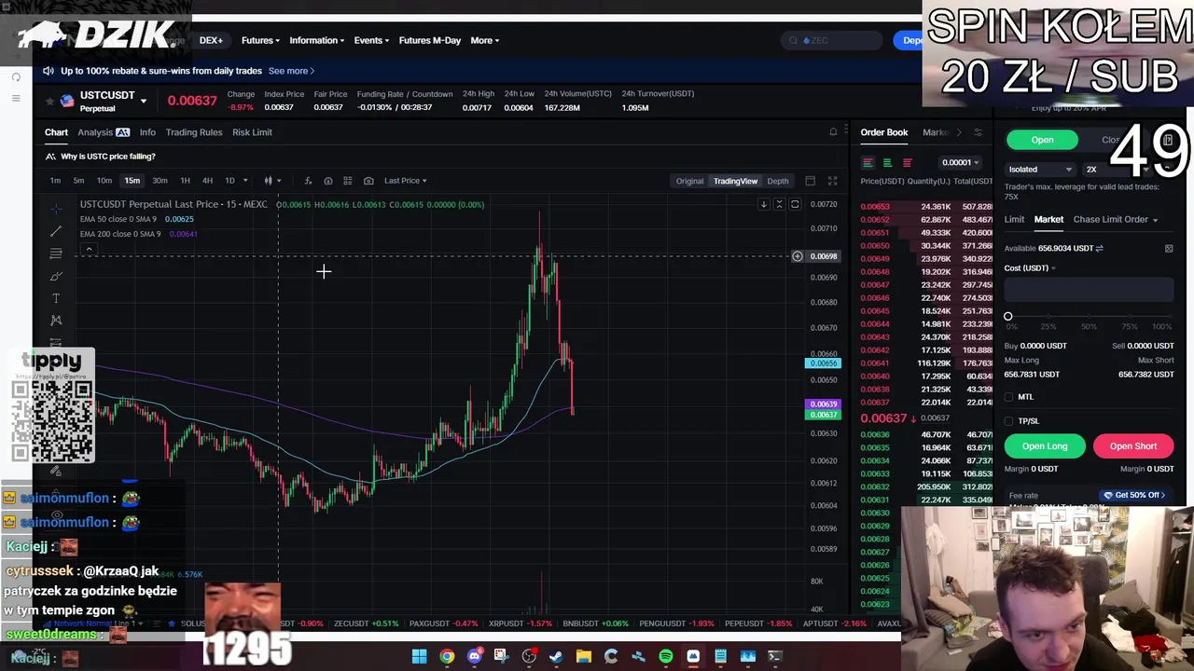Enable the MTL checkbox
Viewport: 1194px width, 671px height.
pos(1009,397)
